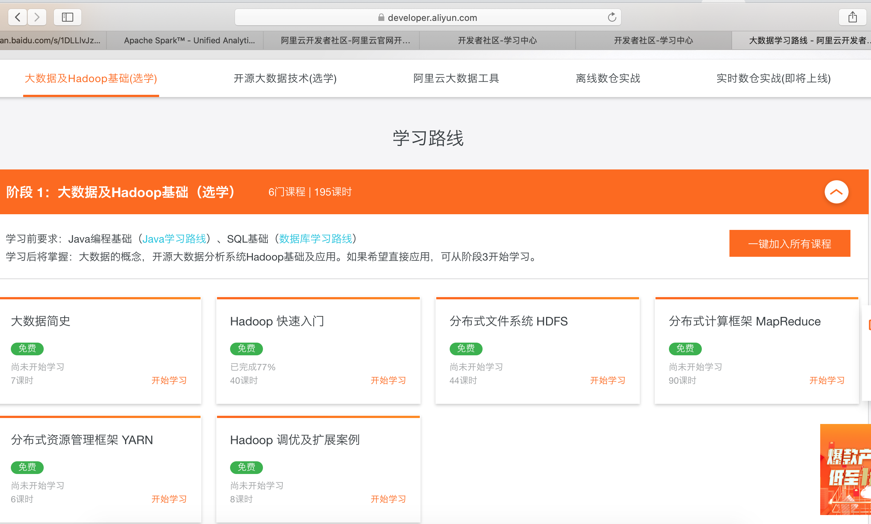Click the 免费 badge on YARN card
871x524 pixels.
(27, 467)
